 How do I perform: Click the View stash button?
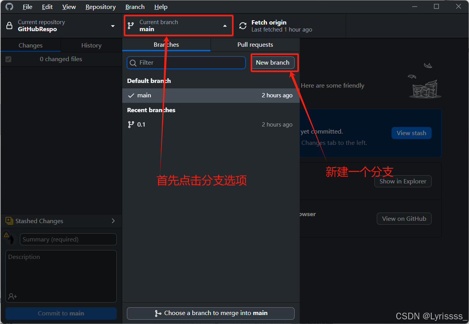point(411,133)
